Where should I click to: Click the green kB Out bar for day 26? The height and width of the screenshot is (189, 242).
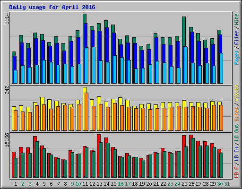coord(193,158)
